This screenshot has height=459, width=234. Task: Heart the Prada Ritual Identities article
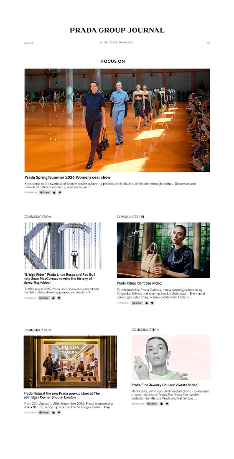pos(152,303)
